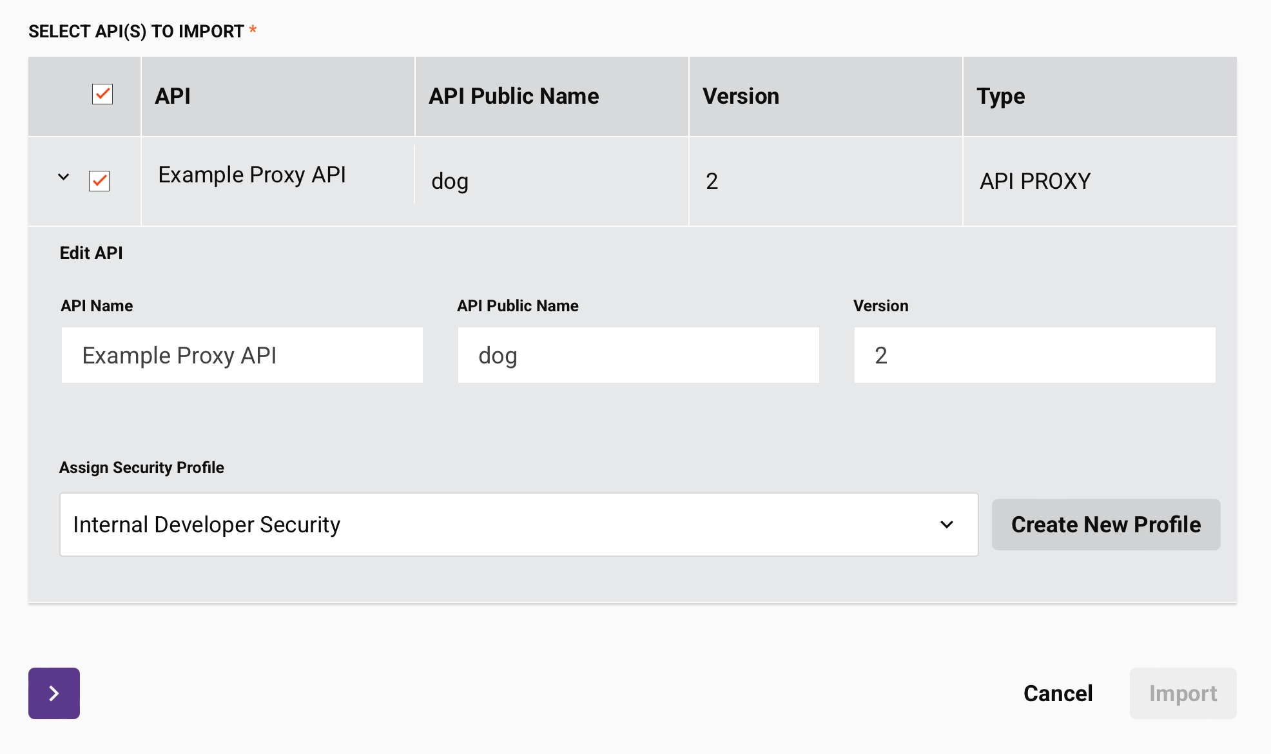Click the Example Proxy API table cell
The image size is (1271, 754).
tap(252, 175)
